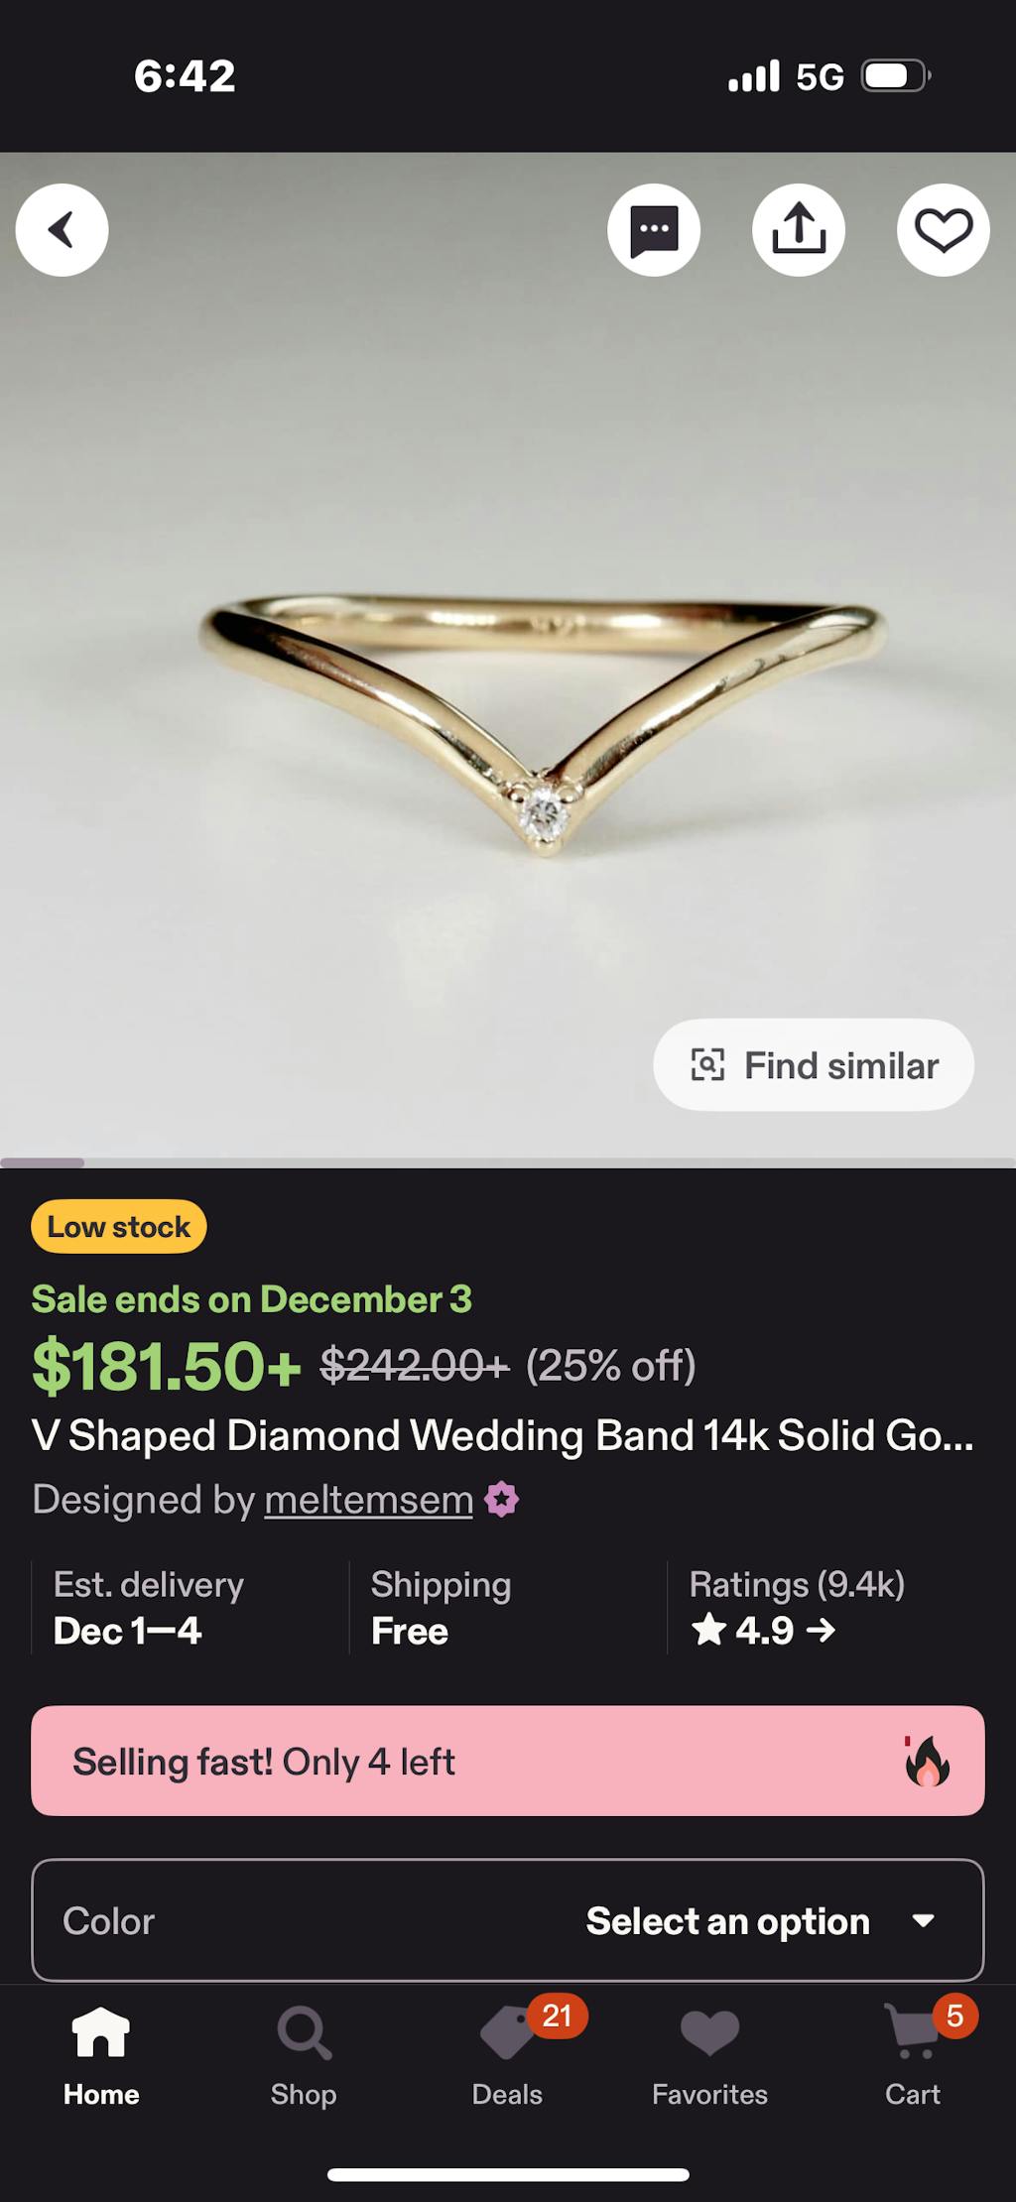Tap the back arrow button
The height and width of the screenshot is (2202, 1016).
[62, 230]
